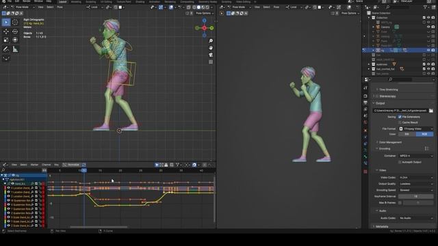Open the Encoding Speed dropdown

click(x=416, y=190)
